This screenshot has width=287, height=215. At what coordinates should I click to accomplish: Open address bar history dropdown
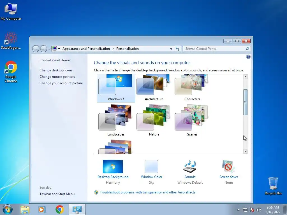(x=171, y=49)
